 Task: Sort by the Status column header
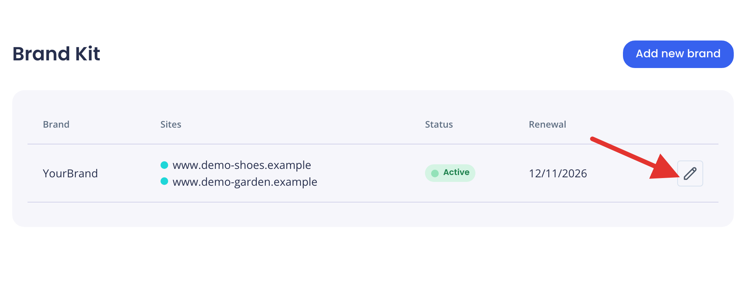pos(439,125)
